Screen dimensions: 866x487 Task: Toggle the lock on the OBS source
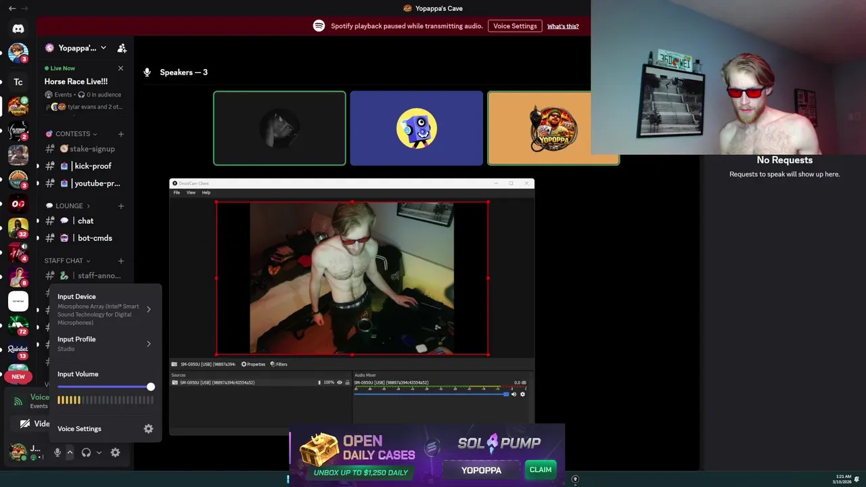click(x=348, y=382)
